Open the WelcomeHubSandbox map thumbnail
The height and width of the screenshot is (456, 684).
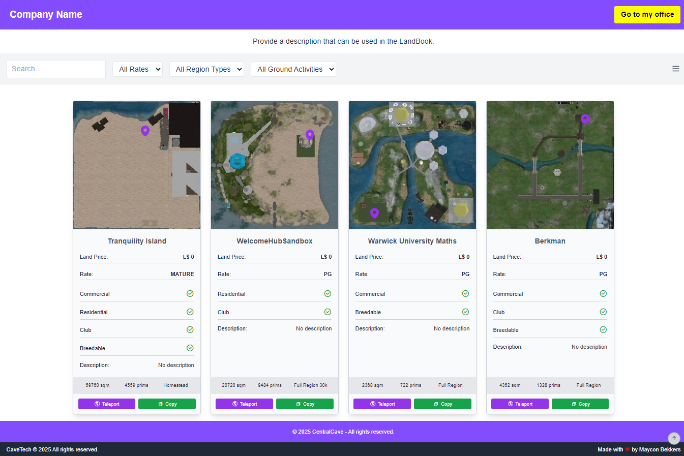click(x=275, y=165)
